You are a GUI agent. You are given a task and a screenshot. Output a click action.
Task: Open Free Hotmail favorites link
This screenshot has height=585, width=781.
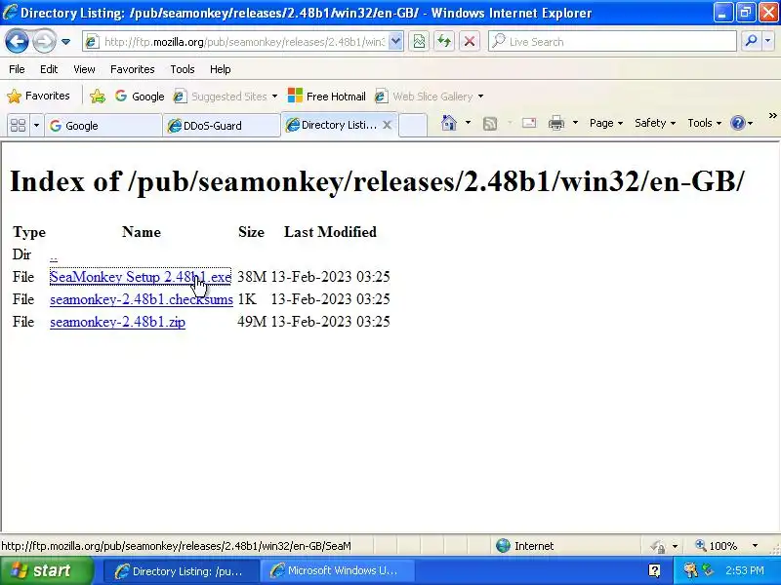(x=327, y=96)
